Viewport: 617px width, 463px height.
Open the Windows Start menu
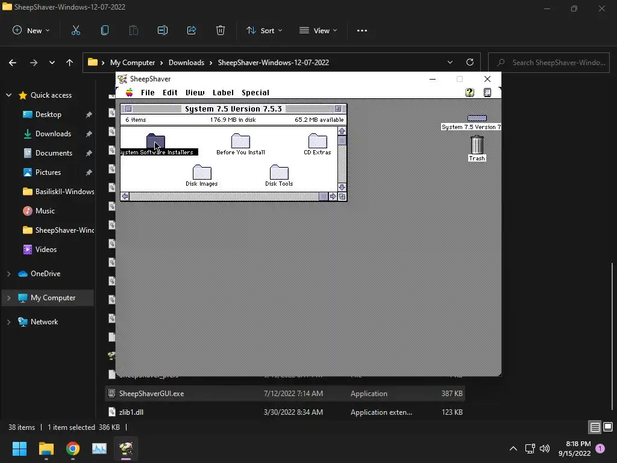point(19,449)
